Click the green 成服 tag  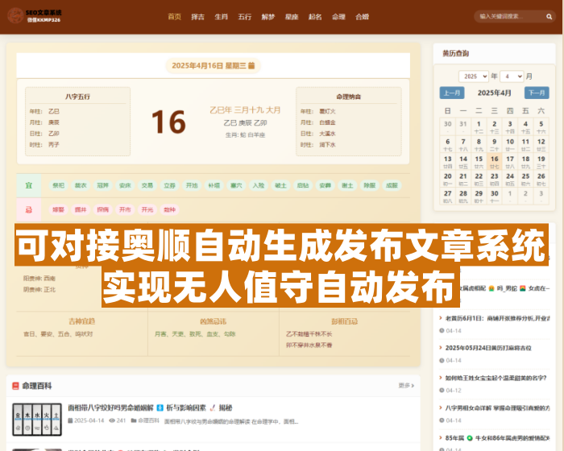pyautogui.click(x=392, y=185)
